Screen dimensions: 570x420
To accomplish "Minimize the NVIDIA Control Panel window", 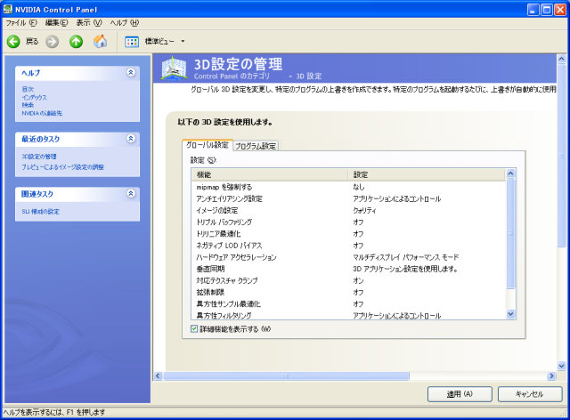I will [533, 10].
